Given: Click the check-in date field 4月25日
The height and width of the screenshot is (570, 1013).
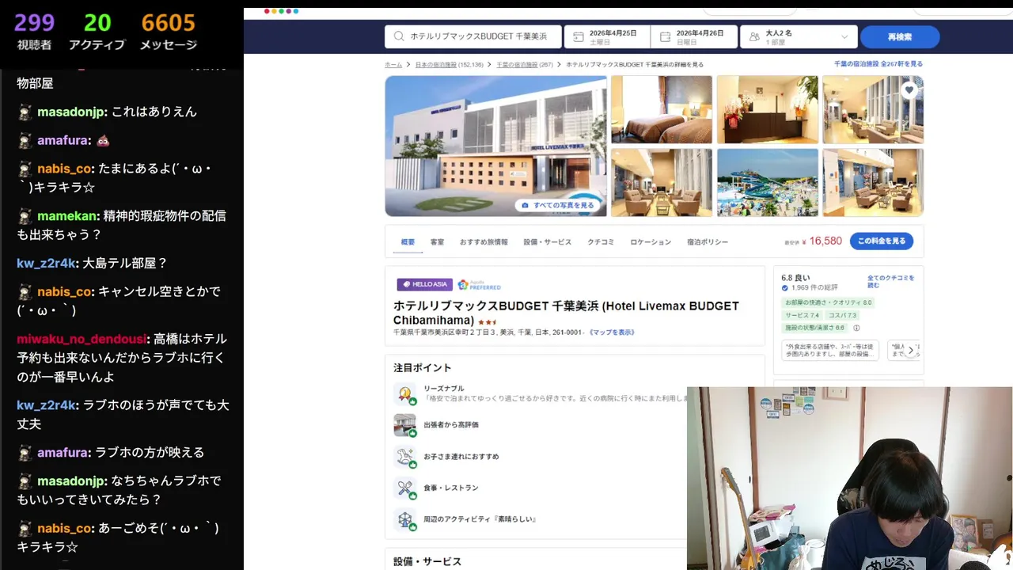Looking at the screenshot, I should click(x=608, y=36).
